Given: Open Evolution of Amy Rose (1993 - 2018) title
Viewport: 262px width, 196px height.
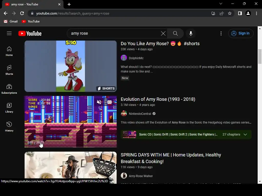Looking at the screenshot, I should click(158, 99).
